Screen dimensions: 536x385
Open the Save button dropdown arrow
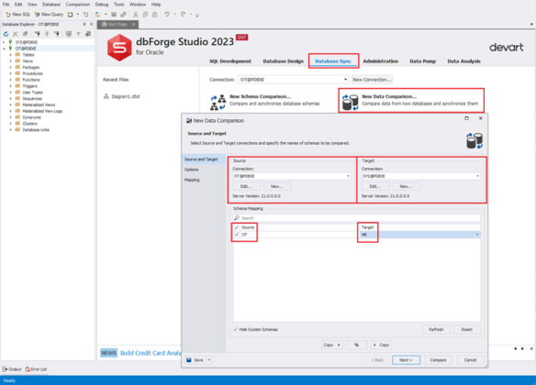[x=209, y=360]
